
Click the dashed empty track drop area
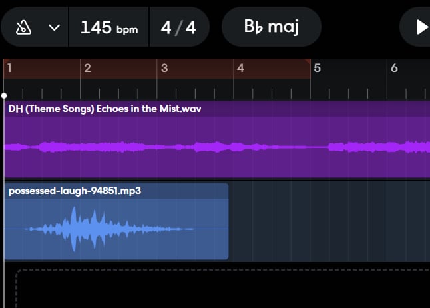click(223, 289)
